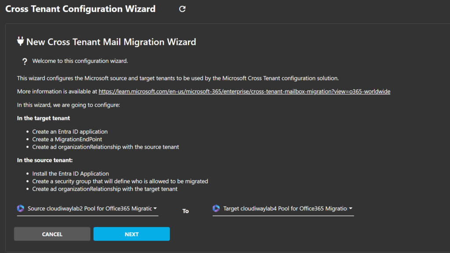Click the refresh icon beside the wizard title
450x253 pixels.
coord(182,9)
